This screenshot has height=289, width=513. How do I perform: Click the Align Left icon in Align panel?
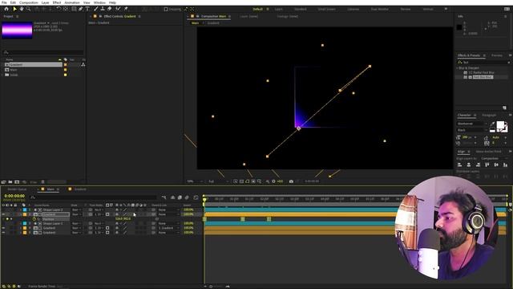pos(459,165)
